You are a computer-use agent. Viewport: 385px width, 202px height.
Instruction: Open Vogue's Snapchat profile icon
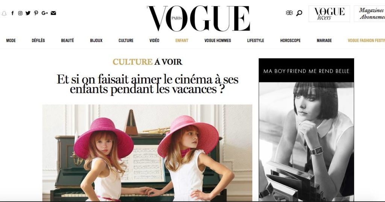[4, 13]
